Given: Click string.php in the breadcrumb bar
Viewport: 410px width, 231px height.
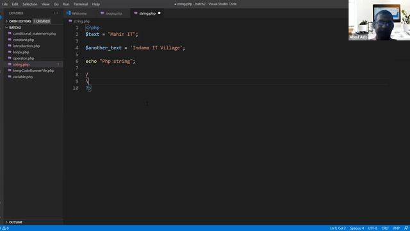Looking at the screenshot, I should [x=81, y=21].
